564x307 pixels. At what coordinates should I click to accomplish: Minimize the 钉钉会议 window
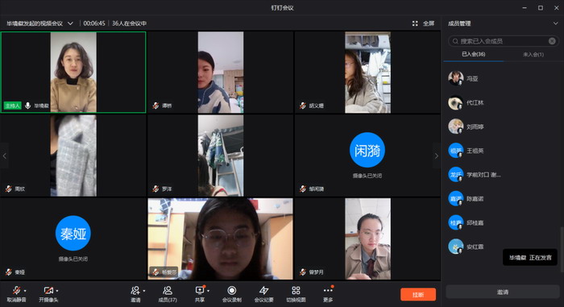click(x=525, y=7)
